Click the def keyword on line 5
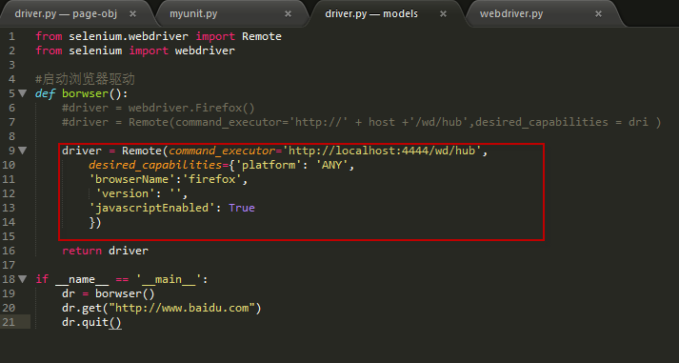The height and width of the screenshot is (363, 679). (x=45, y=93)
